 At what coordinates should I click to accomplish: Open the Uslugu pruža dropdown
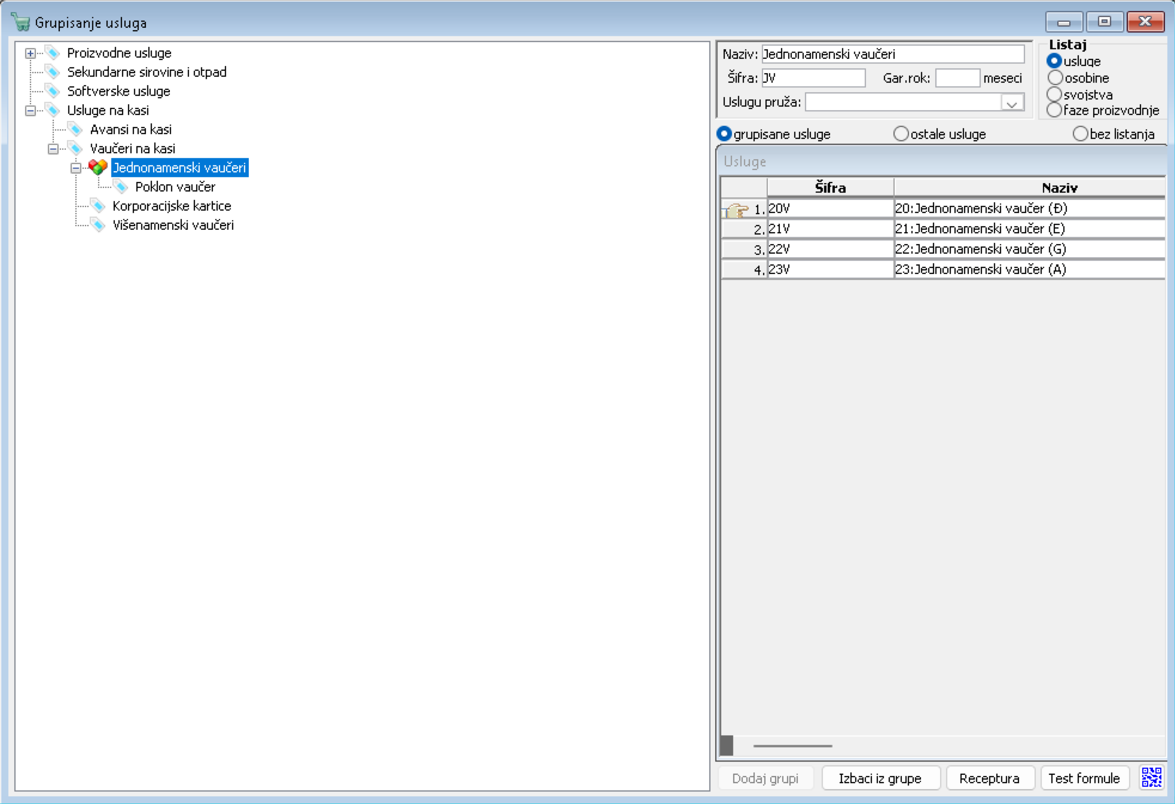pos(1012,102)
